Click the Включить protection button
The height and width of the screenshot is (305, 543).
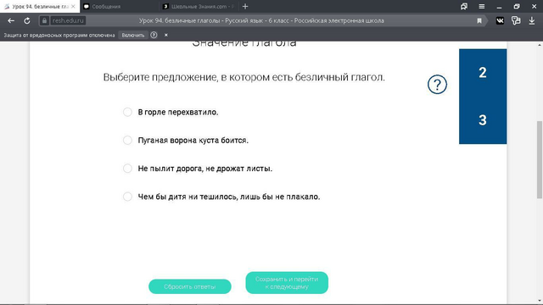coord(133,36)
